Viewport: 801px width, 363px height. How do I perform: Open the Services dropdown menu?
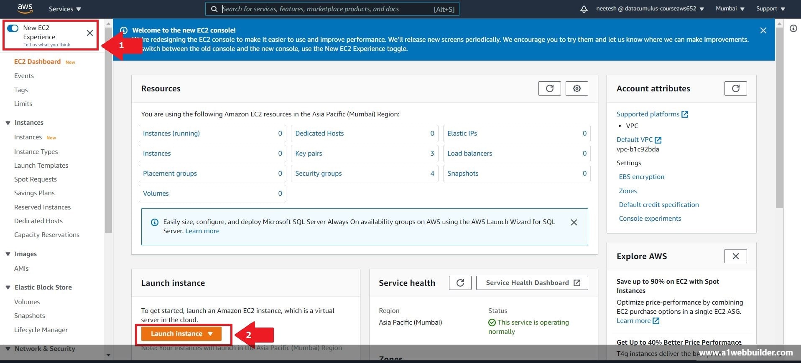(x=65, y=9)
